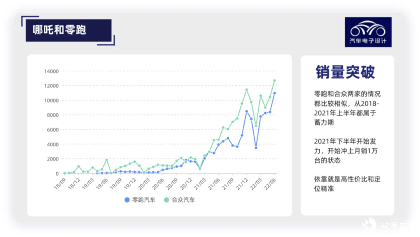Screen dimensions: 420x237
Task: Click the 零跑汽车 legend label
Action: [x=144, y=200]
